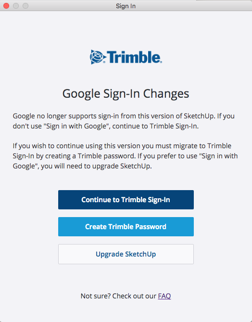The height and width of the screenshot is (322, 252).
Task: Choose the Upgrade SketchUp button
Action: click(126, 254)
